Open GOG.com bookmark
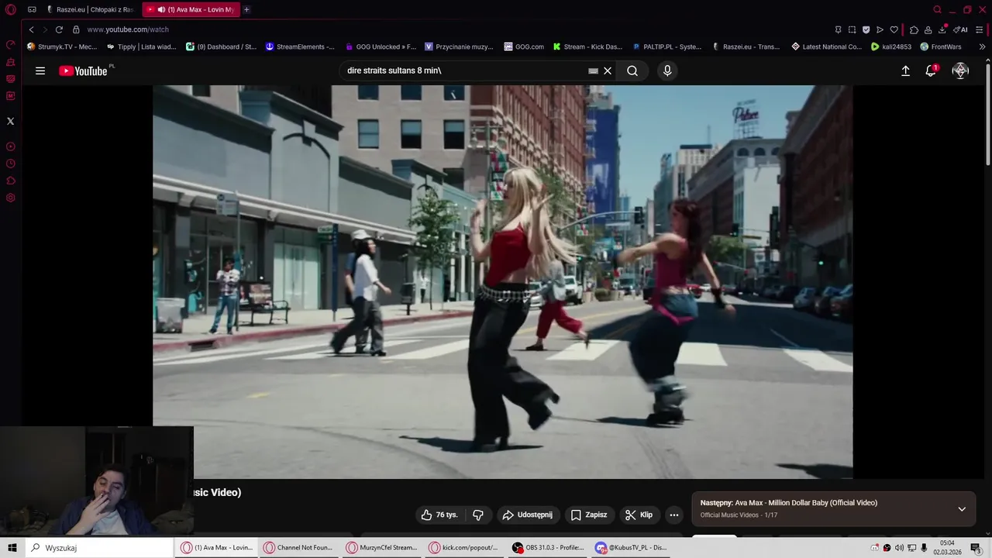 click(x=524, y=46)
